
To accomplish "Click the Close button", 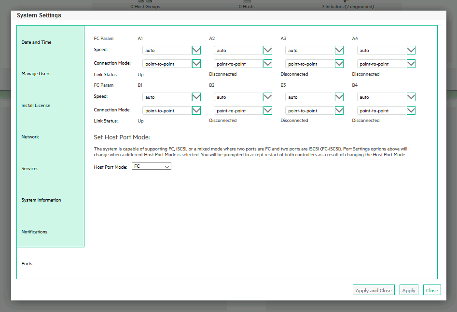I will pyautogui.click(x=432, y=290).
